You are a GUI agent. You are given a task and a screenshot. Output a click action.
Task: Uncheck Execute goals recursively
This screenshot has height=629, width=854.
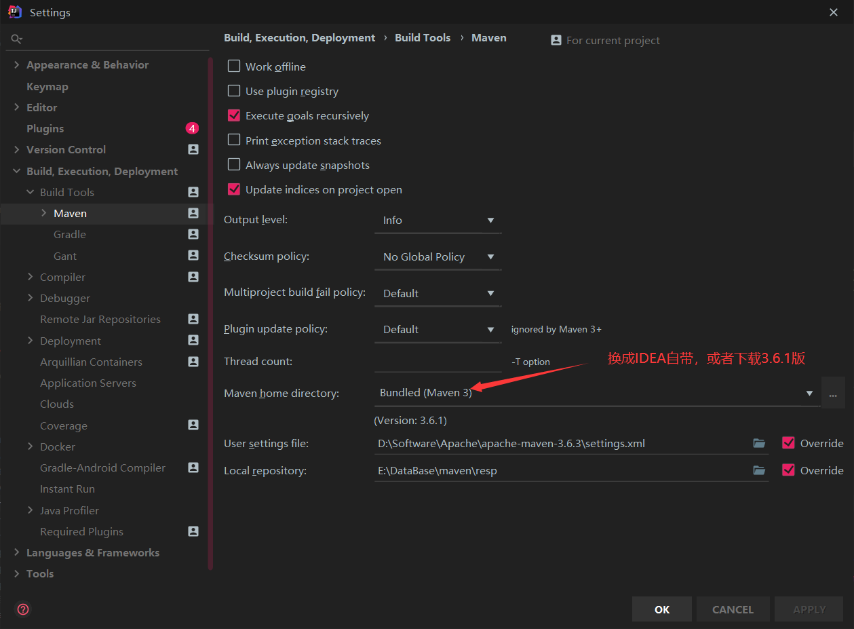234,115
